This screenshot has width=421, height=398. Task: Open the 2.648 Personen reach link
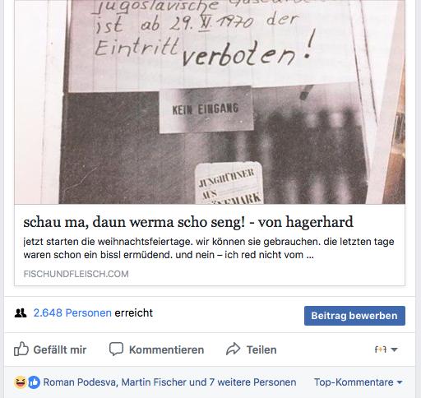point(72,312)
